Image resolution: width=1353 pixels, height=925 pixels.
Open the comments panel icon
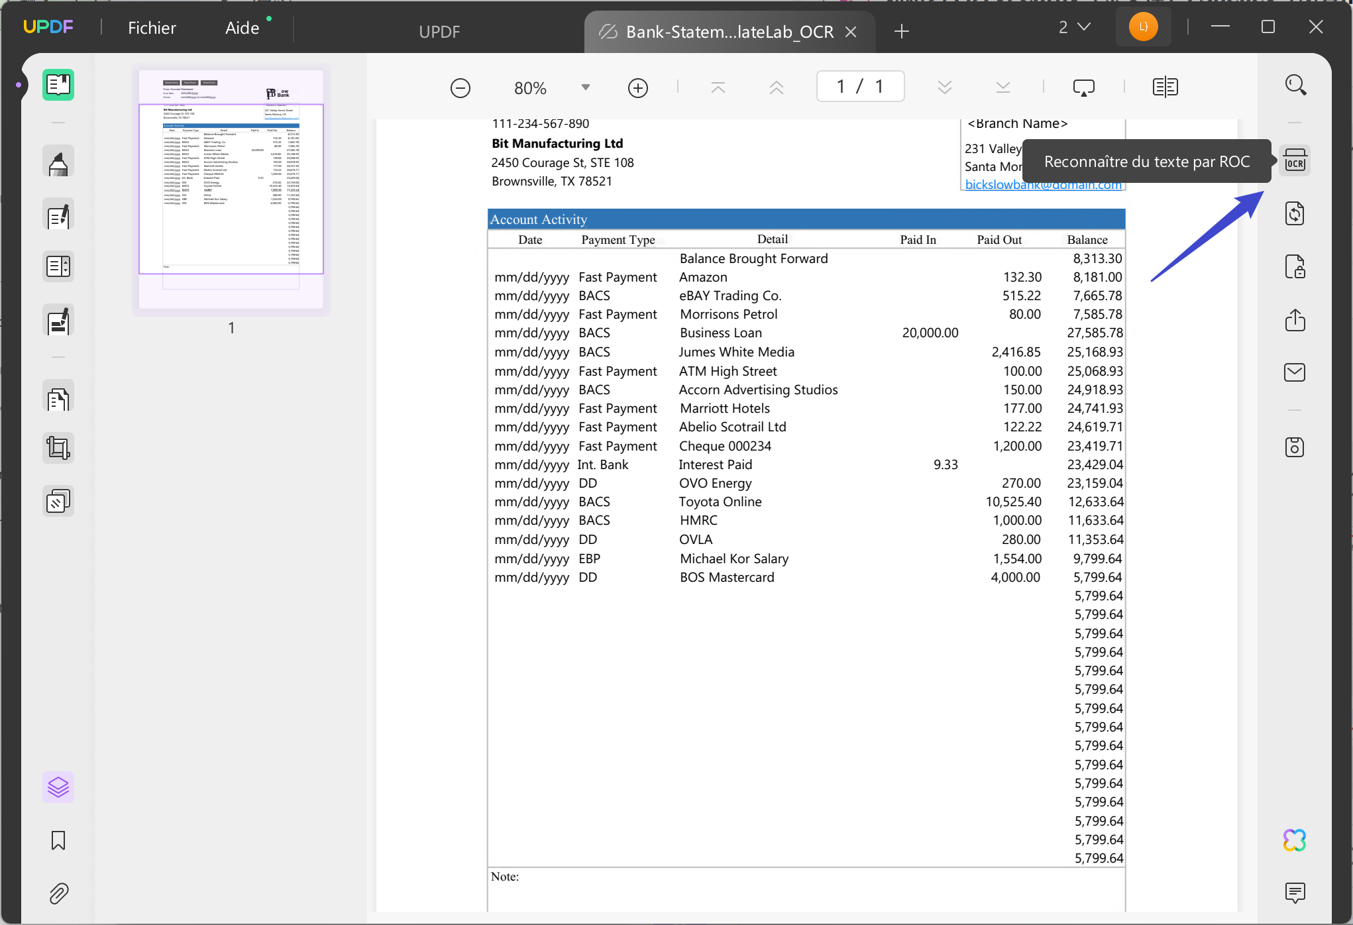coord(1295,893)
